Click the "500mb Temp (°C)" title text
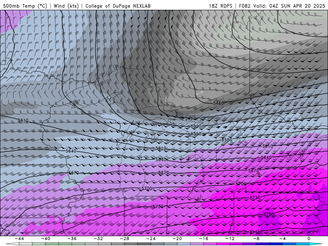The width and height of the screenshot is (328, 246). pos(25,6)
